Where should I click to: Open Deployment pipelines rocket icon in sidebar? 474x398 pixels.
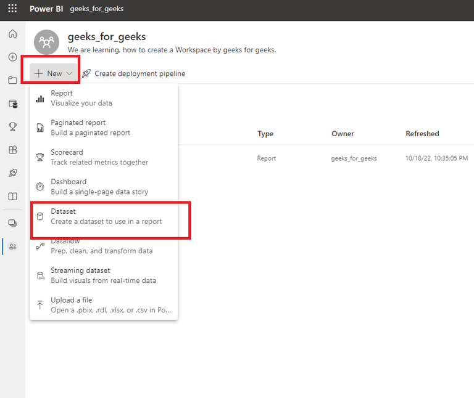pyautogui.click(x=13, y=173)
